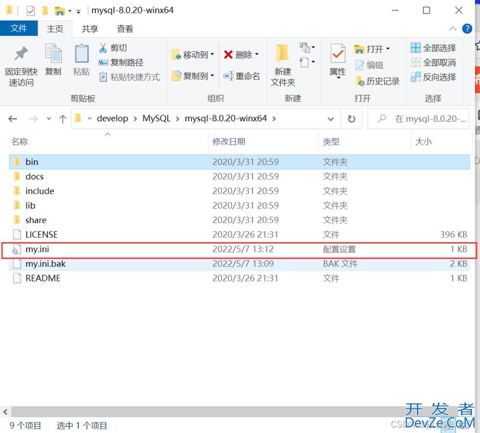Go up one folder level
This screenshot has width=480, height=433.
coord(63,118)
